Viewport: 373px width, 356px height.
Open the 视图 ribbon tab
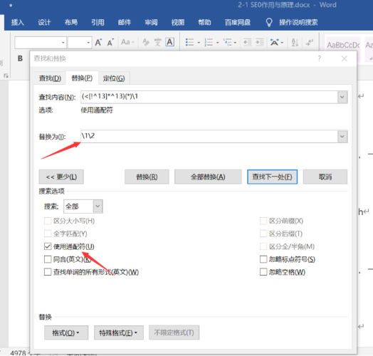tap(178, 22)
